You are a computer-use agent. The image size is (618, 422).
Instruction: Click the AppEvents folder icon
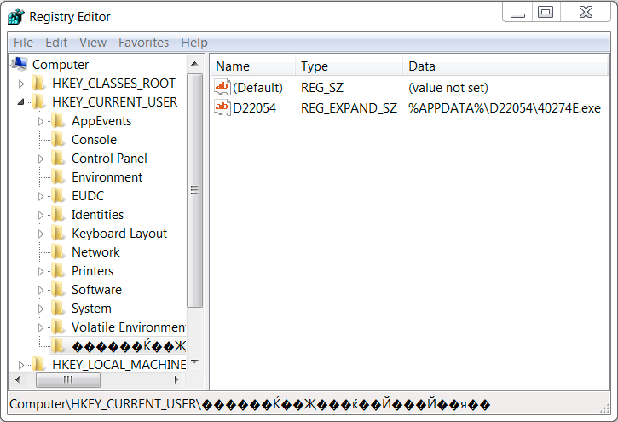tap(58, 121)
